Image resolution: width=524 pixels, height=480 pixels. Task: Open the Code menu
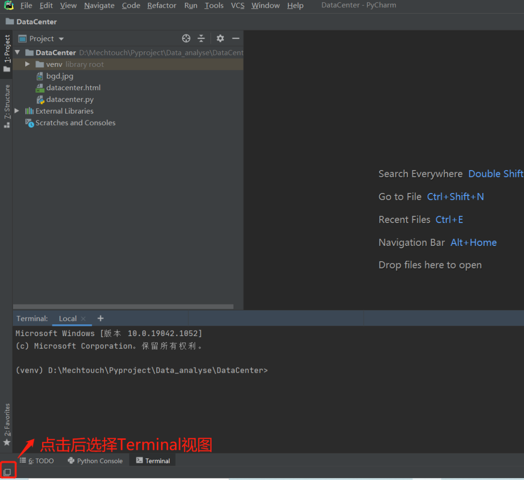click(131, 5)
